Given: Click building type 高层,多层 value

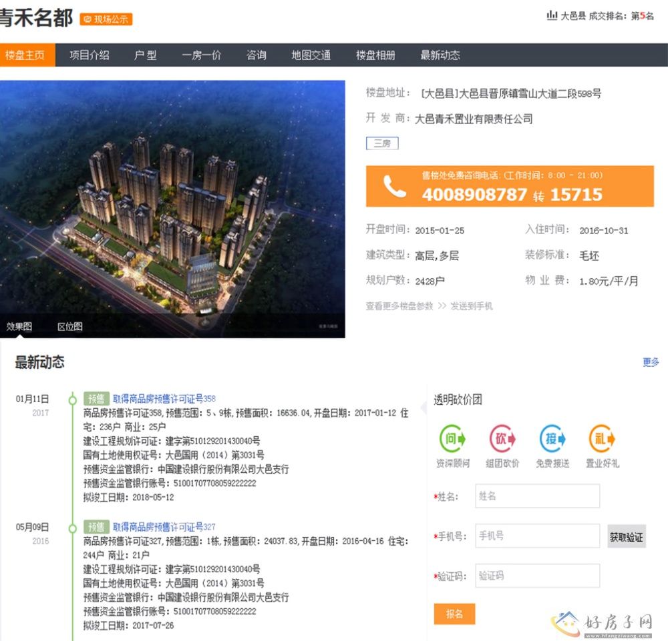Looking at the screenshot, I should [x=437, y=255].
